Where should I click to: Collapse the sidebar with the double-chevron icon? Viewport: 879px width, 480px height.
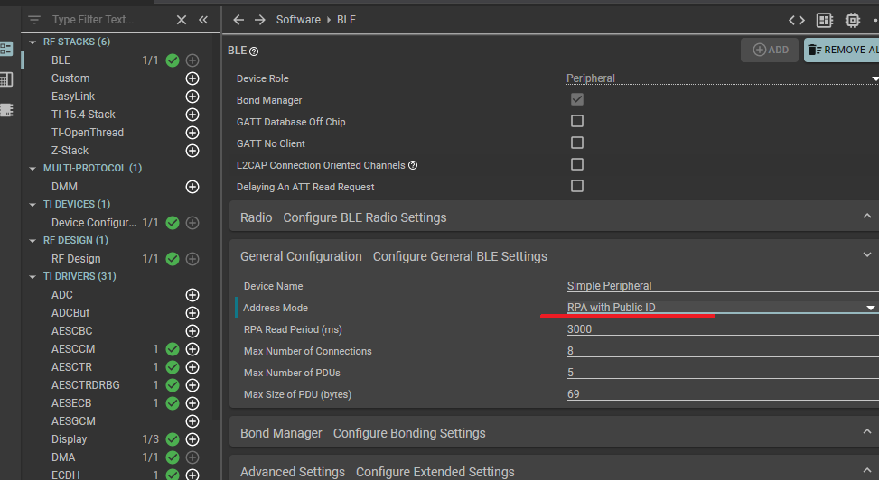[x=203, y=20]
